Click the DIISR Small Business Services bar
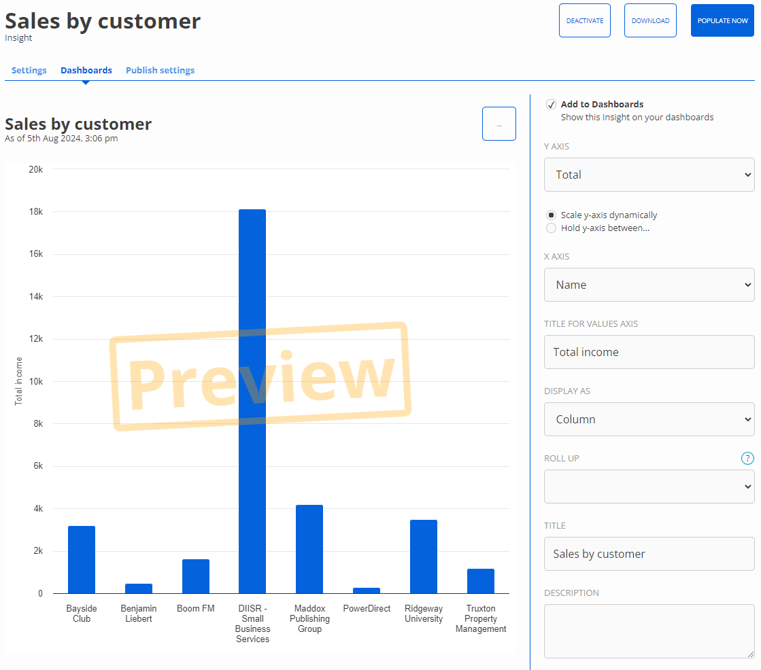 click(252, 401)
